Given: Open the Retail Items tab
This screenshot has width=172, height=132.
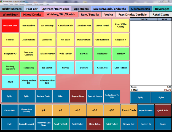Looking at the screenshot, I should pos(161,15).
